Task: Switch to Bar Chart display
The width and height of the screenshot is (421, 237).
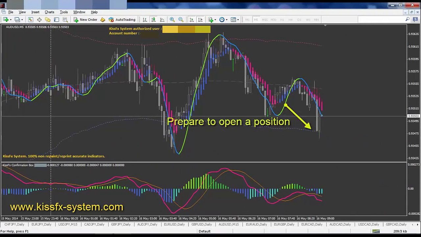Action: [145, 20]
